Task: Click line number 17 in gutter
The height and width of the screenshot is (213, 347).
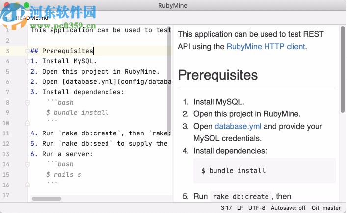Action: pos(6,195)
